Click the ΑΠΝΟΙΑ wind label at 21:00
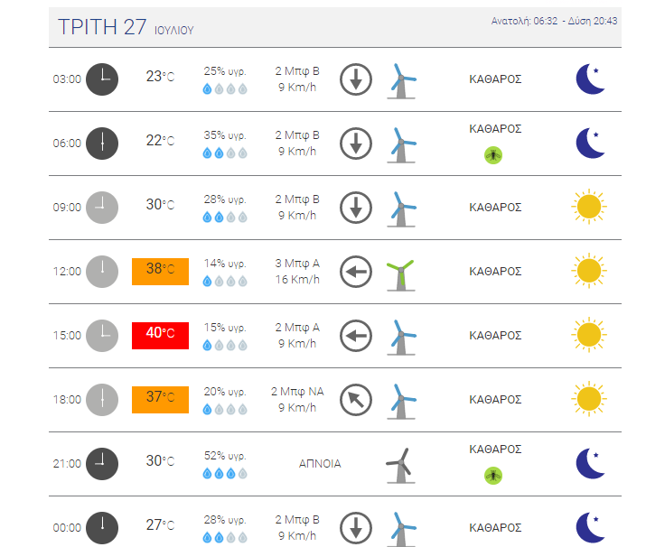646x547 pixels. pyautogui.click(x=320, y=463)
